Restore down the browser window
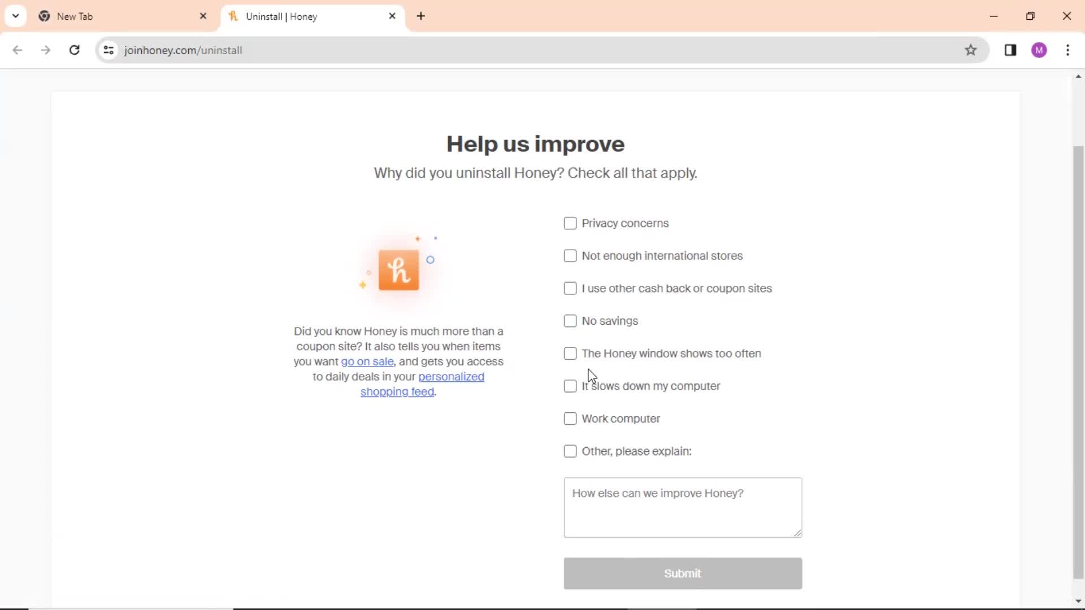The image size is (1085, 610). (x=1030, y=16)
